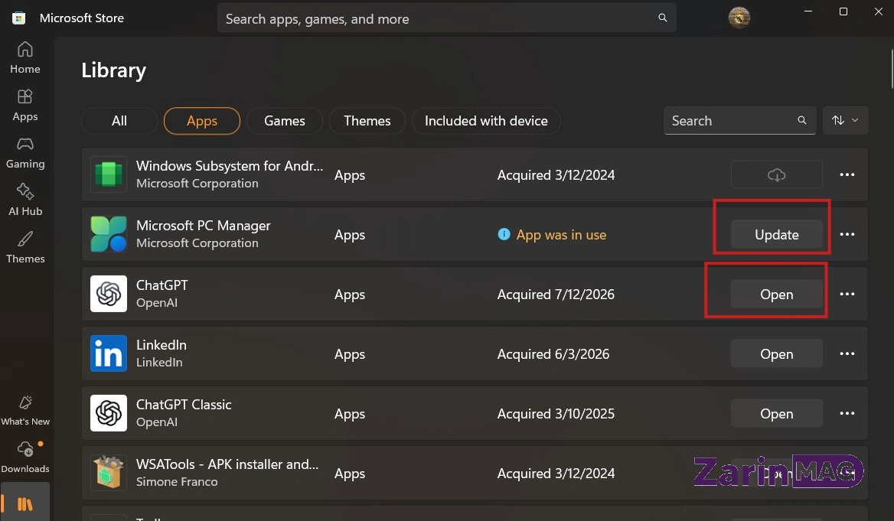Click the 'Acquired 7/12/2026' date text
The height and width of the screenshot is (521, 894).
pos(556,294)
